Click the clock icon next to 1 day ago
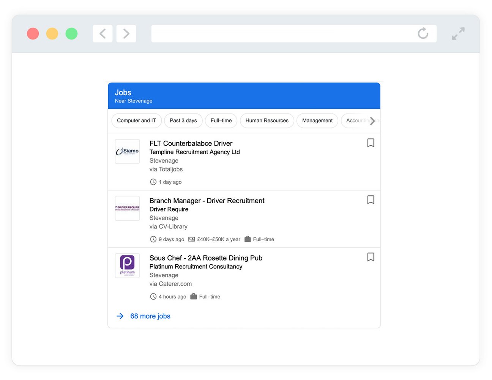The image size is (492, 380). point(153,182)
